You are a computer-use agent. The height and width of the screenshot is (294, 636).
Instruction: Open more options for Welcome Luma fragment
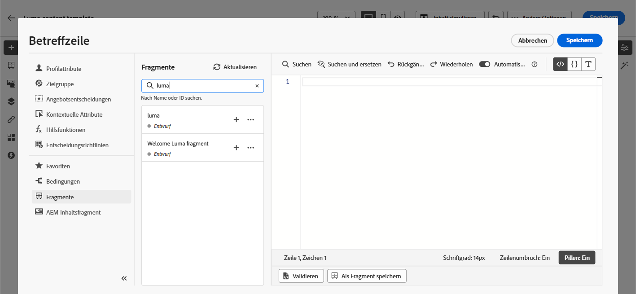coord(251,148)
